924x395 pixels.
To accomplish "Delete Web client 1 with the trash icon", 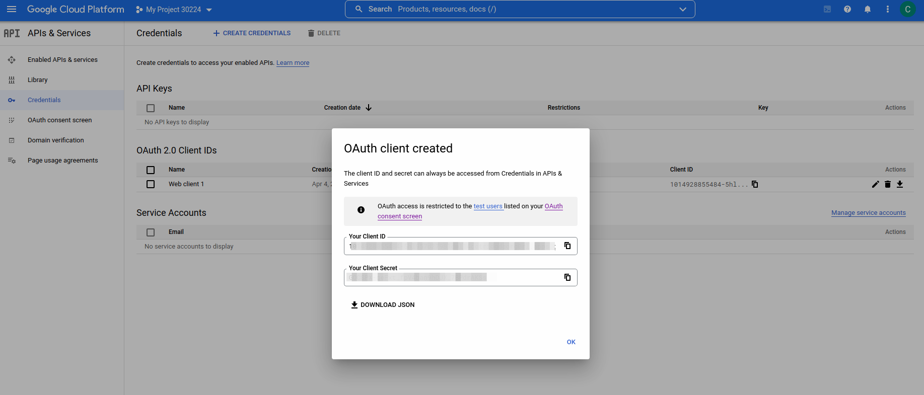I will click(x=888, y=184).
